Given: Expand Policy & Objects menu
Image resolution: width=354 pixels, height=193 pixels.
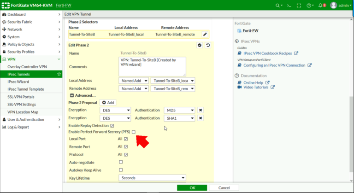Looking at the screenshot, I should (x=31, y=44).
